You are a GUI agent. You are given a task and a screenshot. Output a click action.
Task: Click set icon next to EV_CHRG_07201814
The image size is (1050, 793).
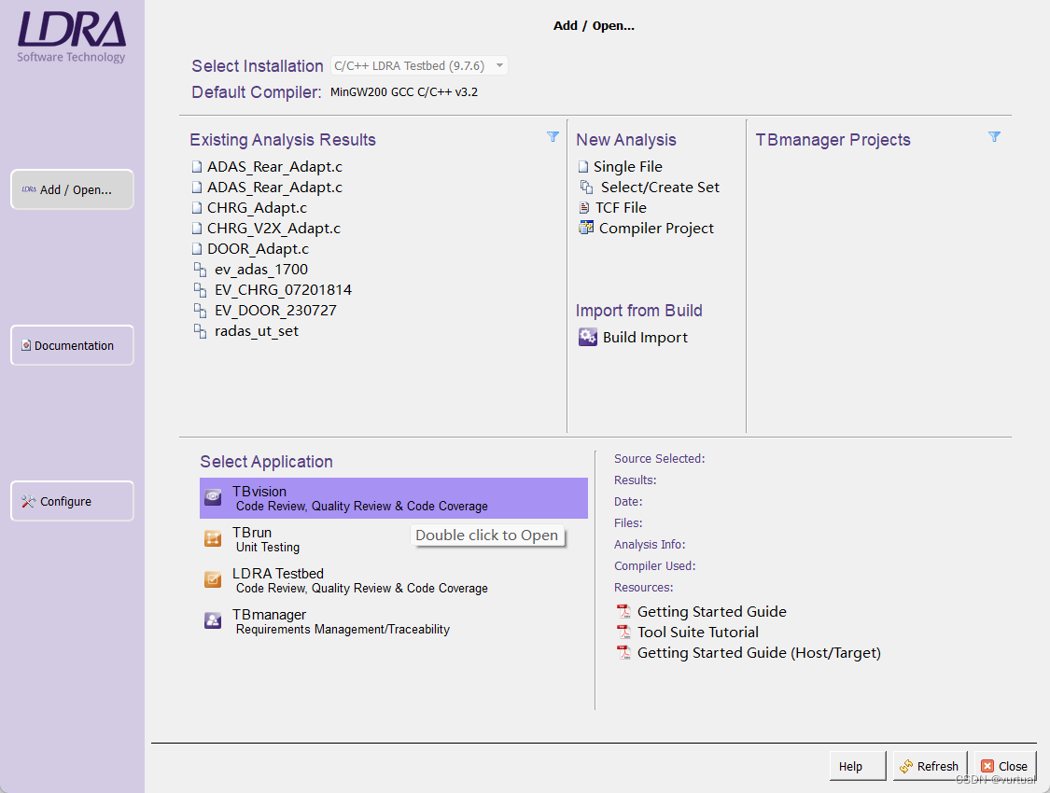click(200, 290)
